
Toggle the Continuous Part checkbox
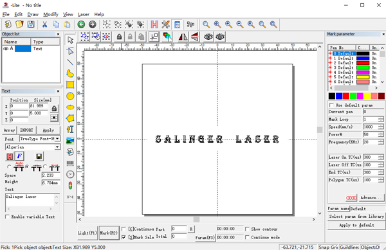click(x=124, y=229)
